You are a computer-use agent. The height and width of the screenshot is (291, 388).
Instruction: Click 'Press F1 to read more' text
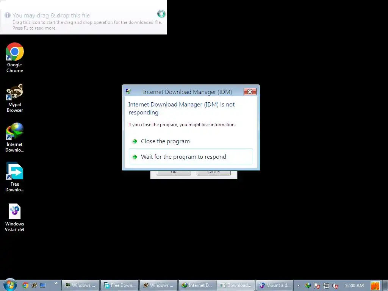point(34,28)
